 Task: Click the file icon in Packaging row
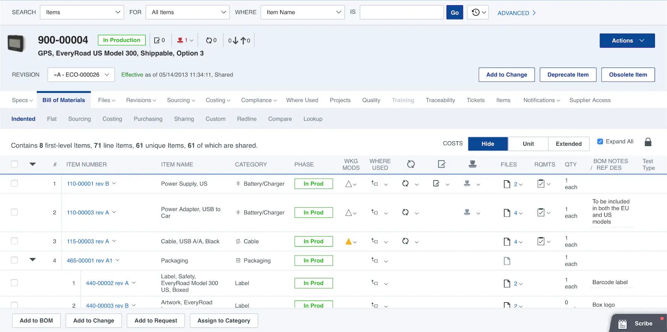[x=507, y=261]
